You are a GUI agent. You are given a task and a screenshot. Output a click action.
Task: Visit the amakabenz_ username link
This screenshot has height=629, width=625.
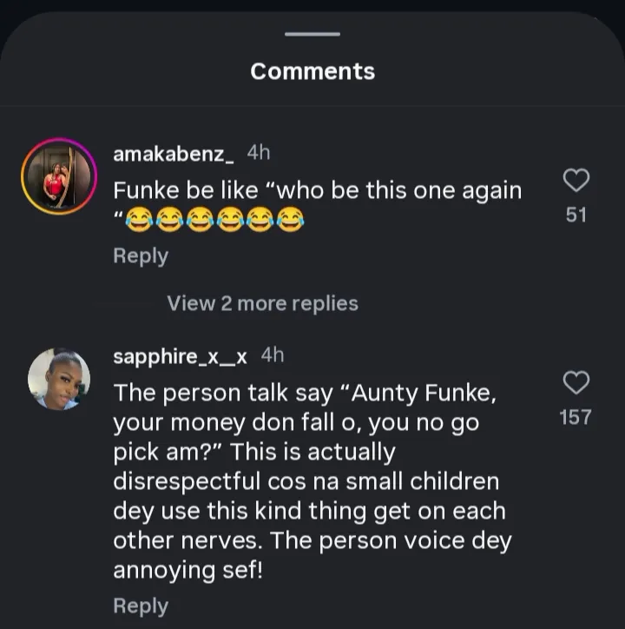(x=174, y=154)
